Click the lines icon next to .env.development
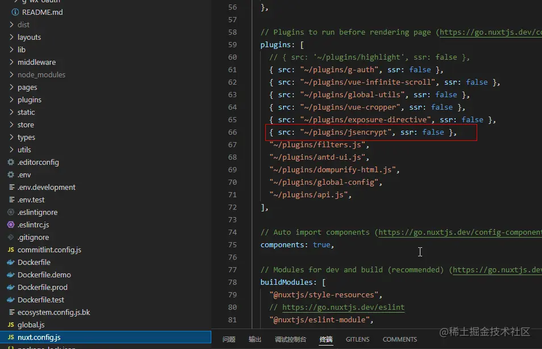 (11, 187)
